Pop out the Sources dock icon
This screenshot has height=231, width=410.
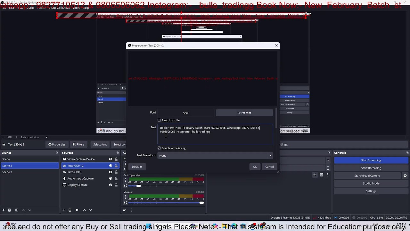click(118, 153)
